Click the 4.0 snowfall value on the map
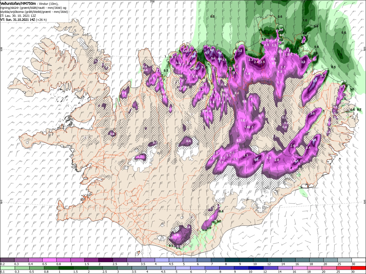The height and width of the screenshot is (274, 366). [x=256, y=160]
